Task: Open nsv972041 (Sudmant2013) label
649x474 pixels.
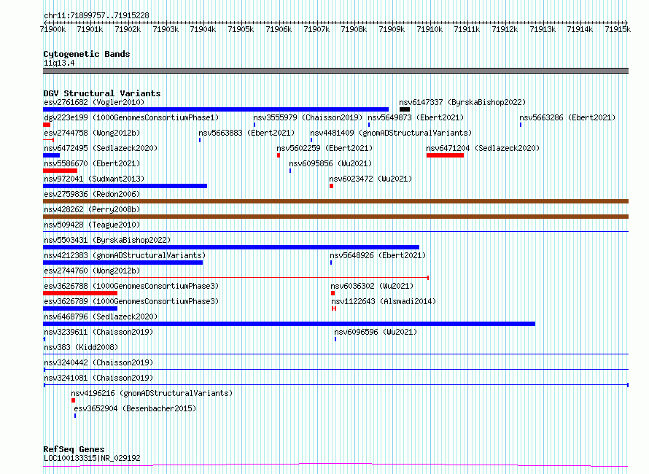Action: (94, 179)
